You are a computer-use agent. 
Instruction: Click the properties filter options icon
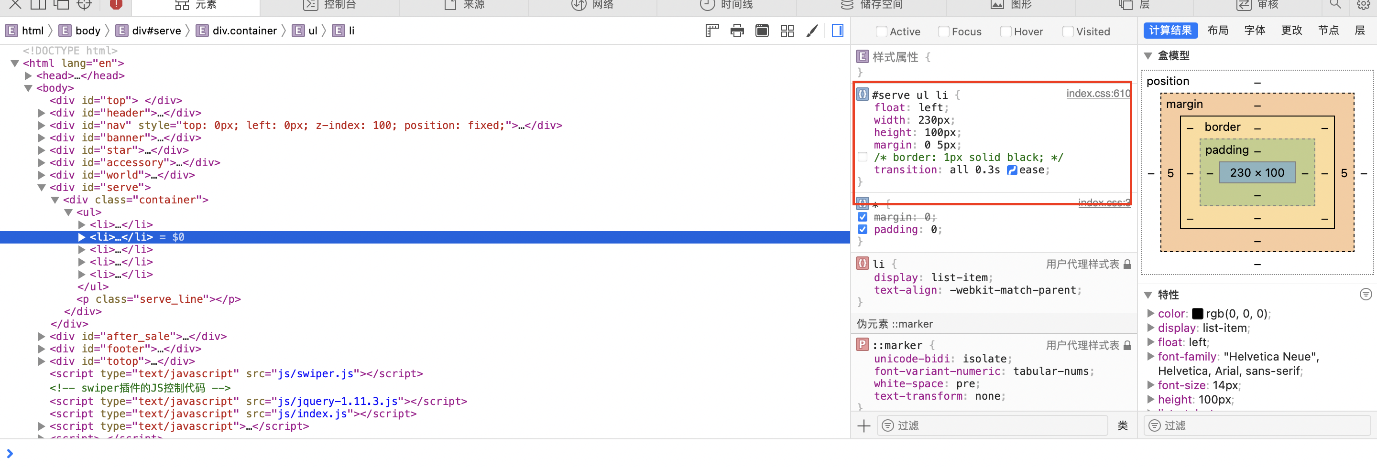pyautogui.click(x=1366, y=295)
